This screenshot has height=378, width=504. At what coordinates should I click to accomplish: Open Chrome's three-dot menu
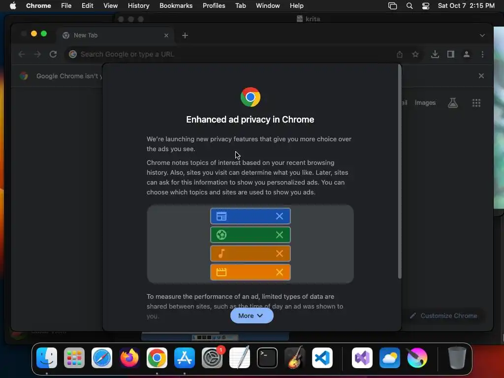[x=482, y=54]
